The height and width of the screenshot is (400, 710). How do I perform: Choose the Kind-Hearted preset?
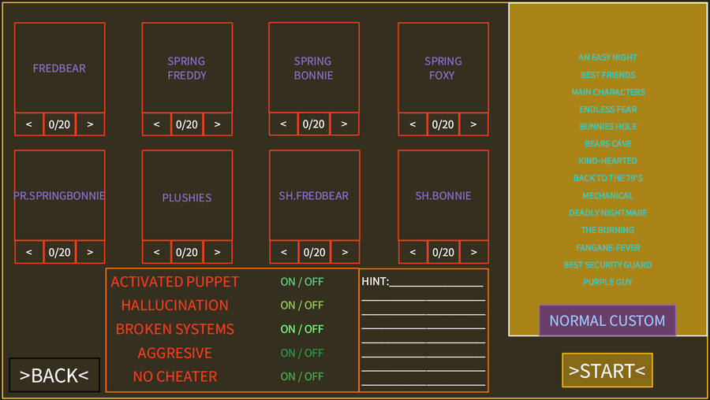click(x=607, y=161)
